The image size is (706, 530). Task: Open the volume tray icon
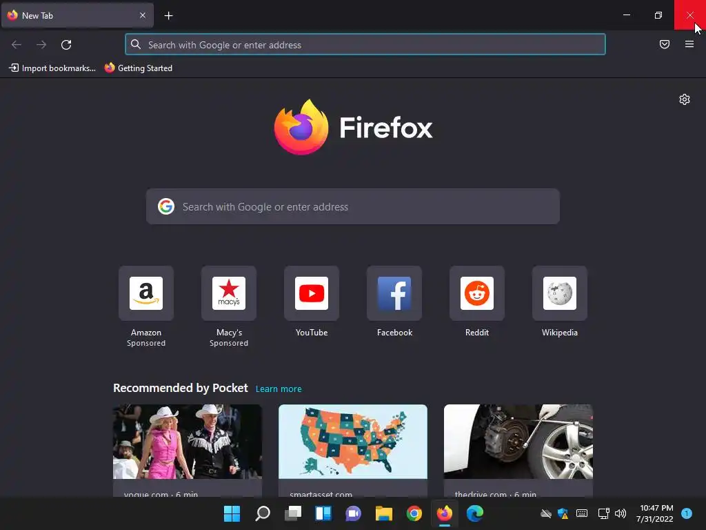tap(621, 513)
